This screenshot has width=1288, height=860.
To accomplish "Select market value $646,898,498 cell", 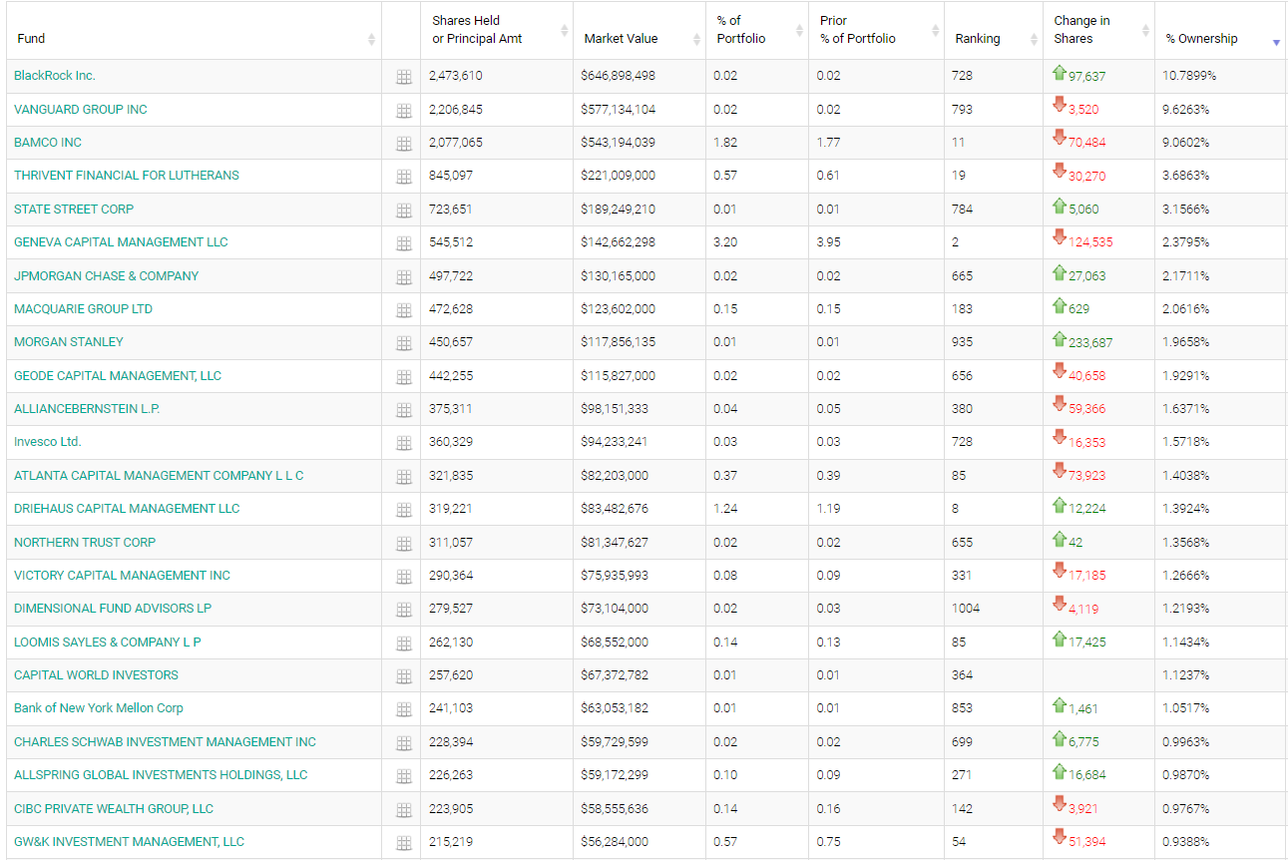I will click(640, 76).
